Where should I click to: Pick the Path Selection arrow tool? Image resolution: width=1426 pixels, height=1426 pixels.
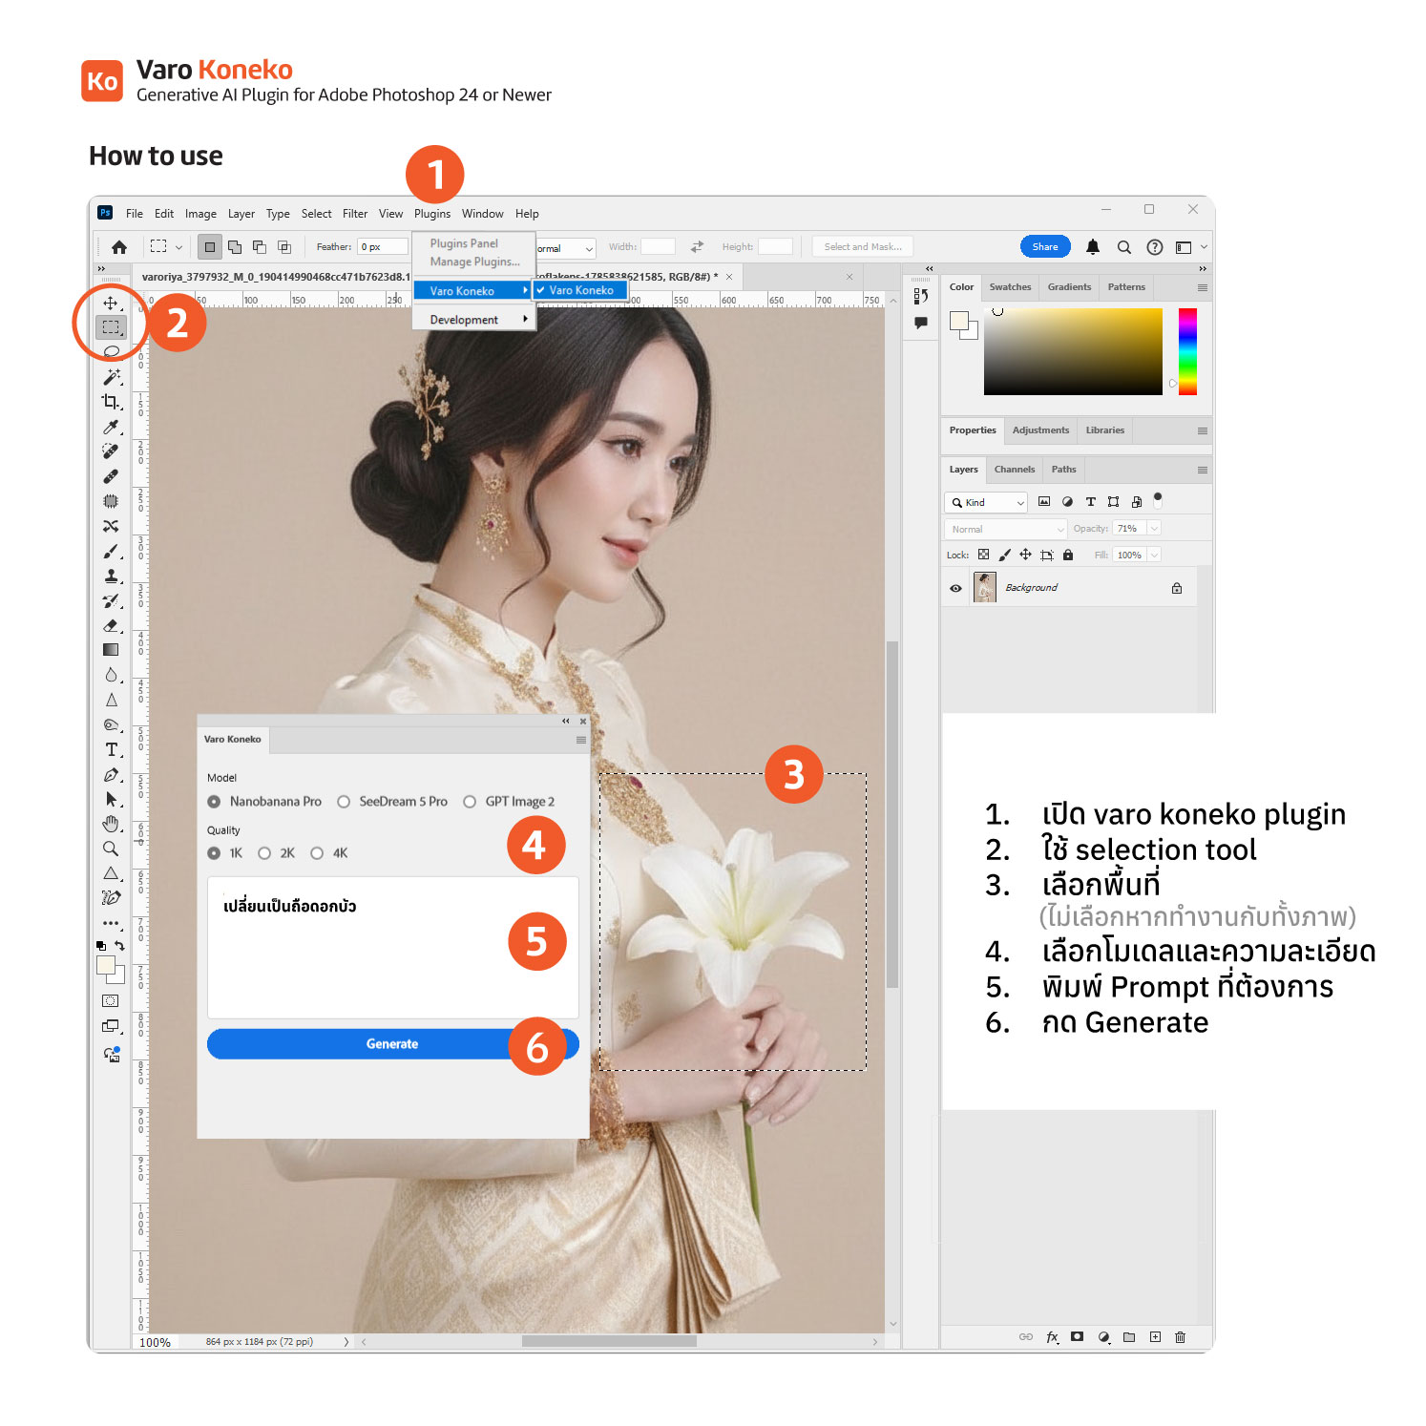pyautogui.click(x=111, y=800)
